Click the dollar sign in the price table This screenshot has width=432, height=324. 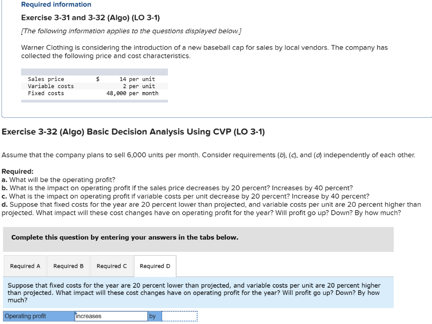pos(97,79)
